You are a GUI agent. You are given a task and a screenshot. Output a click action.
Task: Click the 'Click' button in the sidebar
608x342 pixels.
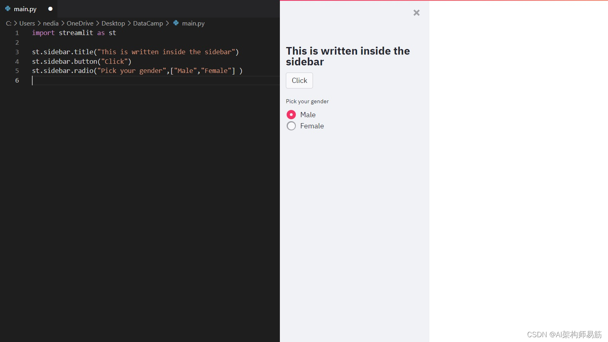tap(299, 81)
